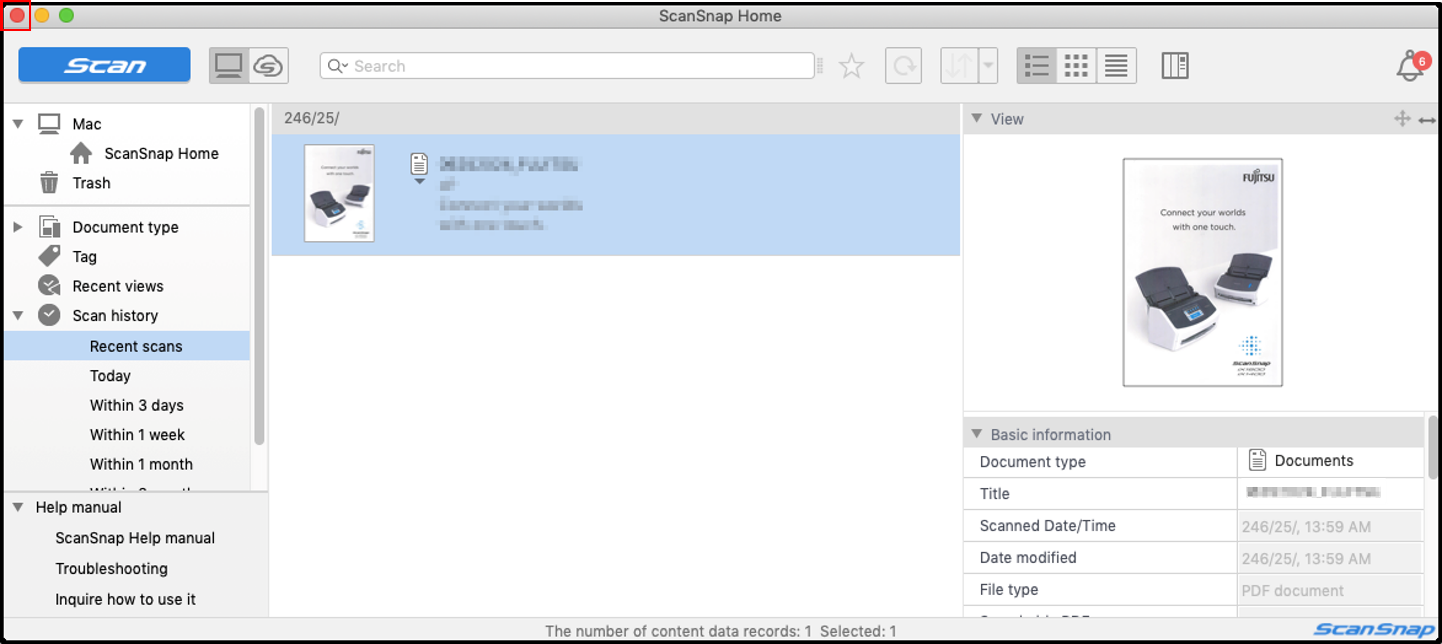Click the right panel vertical scrollbar
Viewport: 1442px width, 644px height.
[1433, 447]
